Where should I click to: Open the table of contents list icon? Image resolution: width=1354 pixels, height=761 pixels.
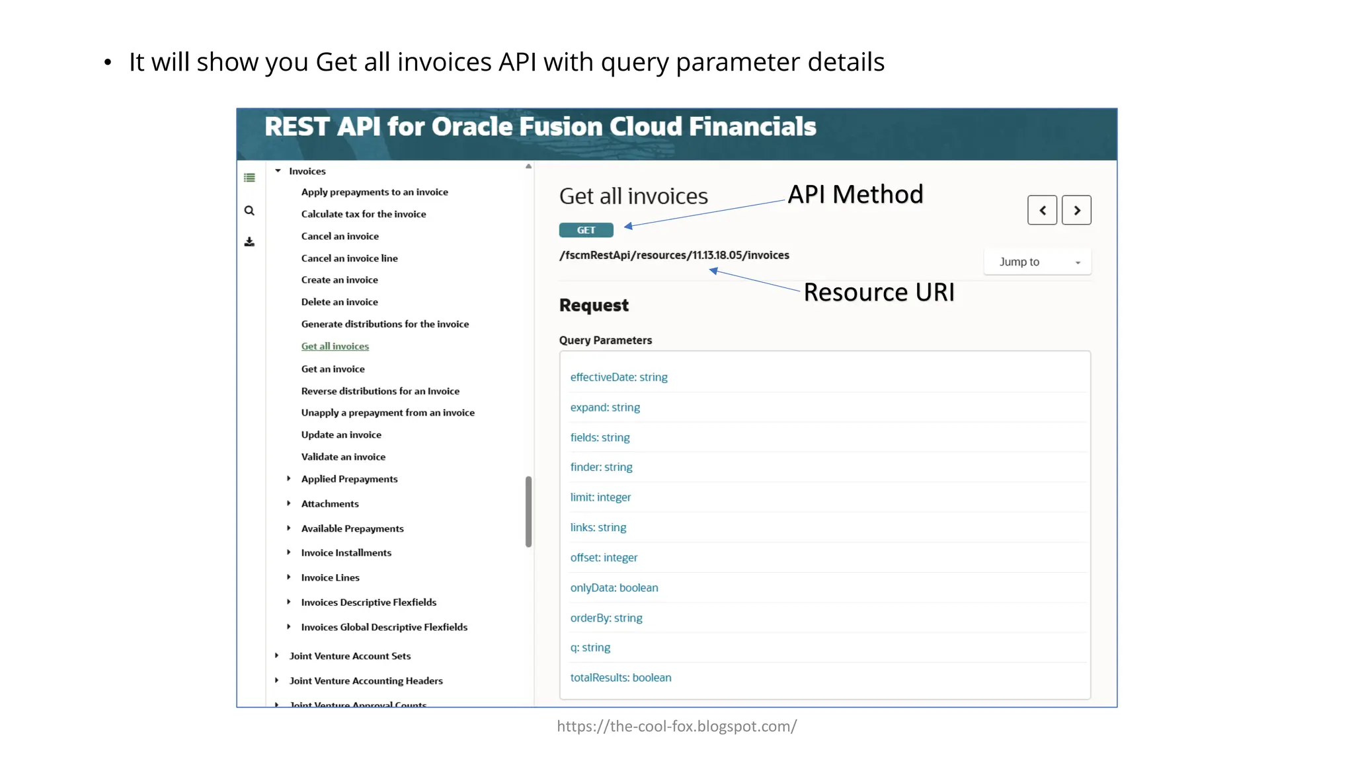249,178
